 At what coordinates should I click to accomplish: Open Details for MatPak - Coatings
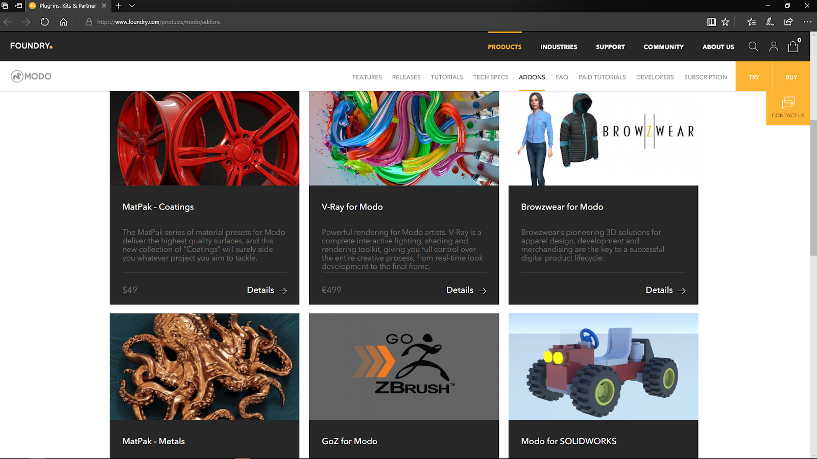click(x=267, y=290)
